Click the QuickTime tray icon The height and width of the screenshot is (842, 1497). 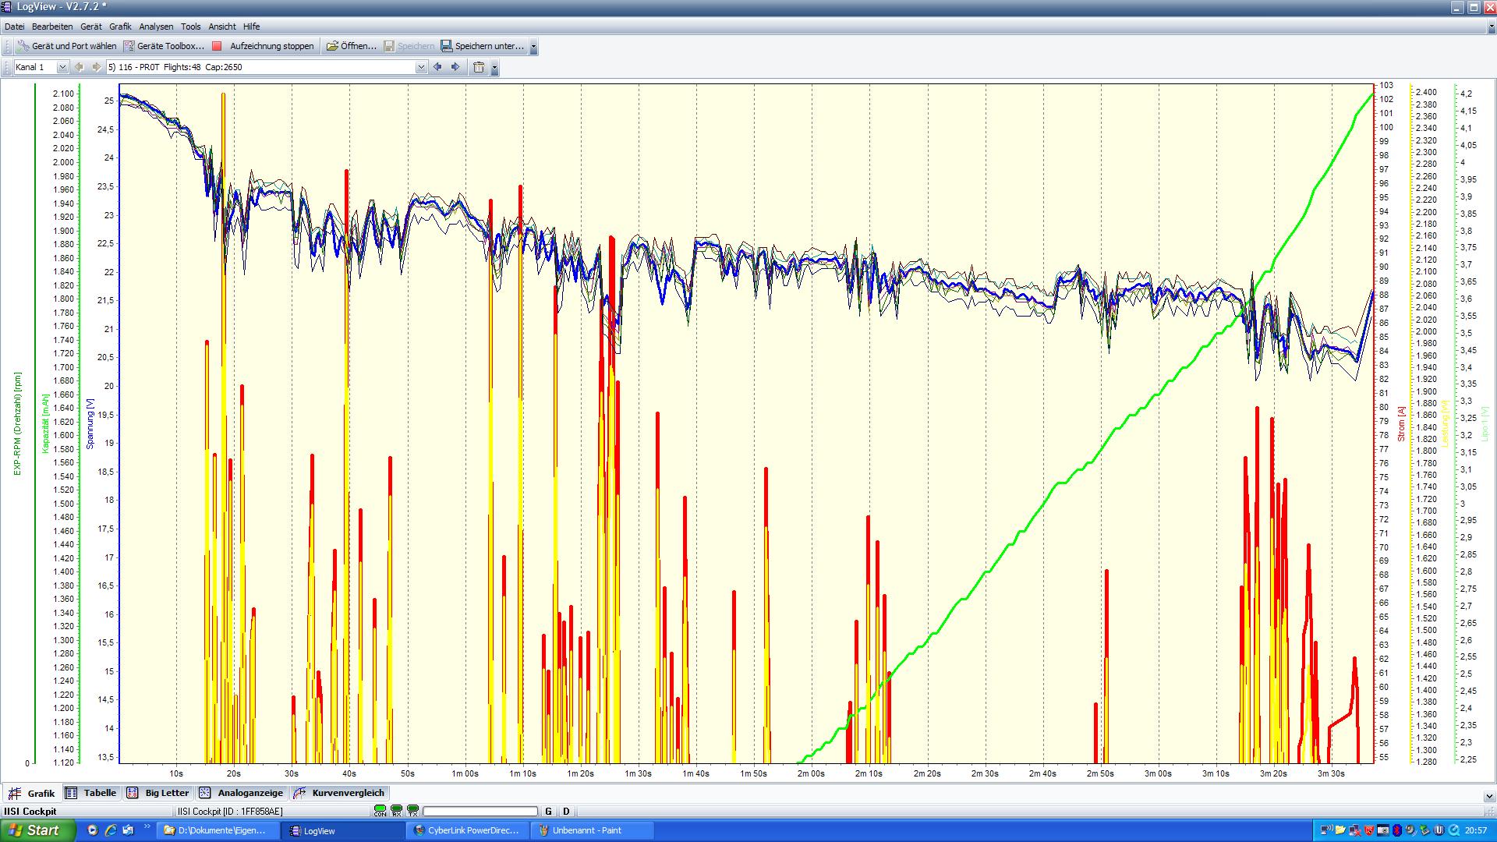(1453, 830)
